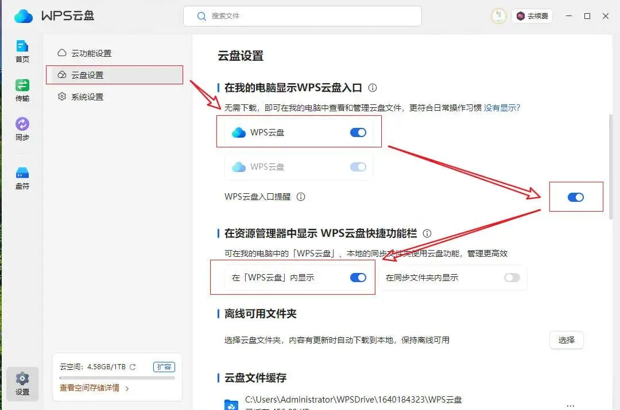
Task: Click info icon beside WPS云盘入口提醒
Action: coord(301,197)
